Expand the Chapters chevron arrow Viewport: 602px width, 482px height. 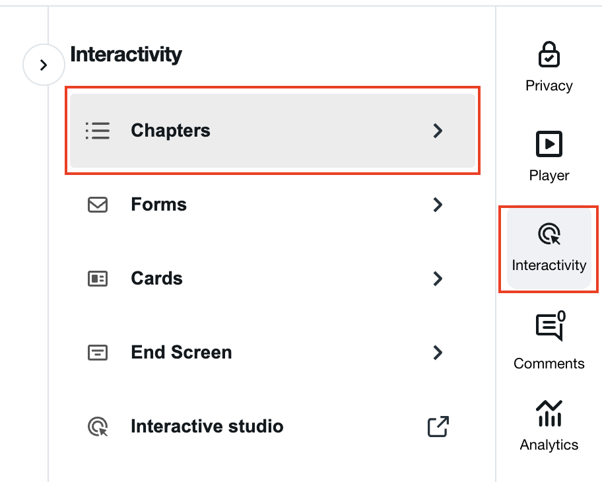pyautogui.click(x=438, y=131)
